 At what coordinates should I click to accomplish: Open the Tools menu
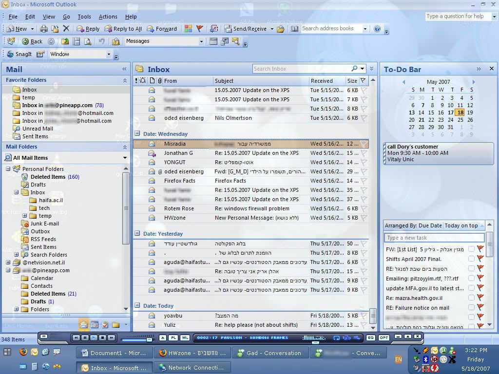(84, 17)
